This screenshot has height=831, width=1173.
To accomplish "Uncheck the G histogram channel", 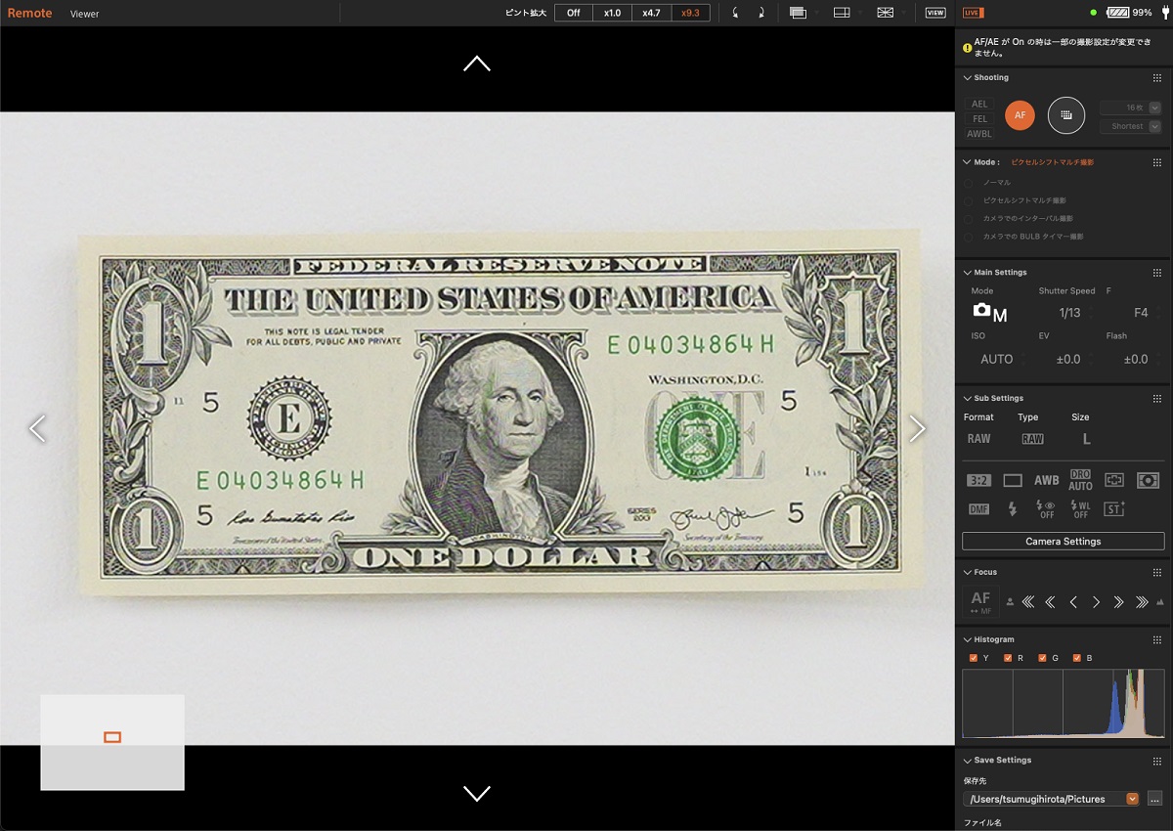I will (x=1042, y=658).
